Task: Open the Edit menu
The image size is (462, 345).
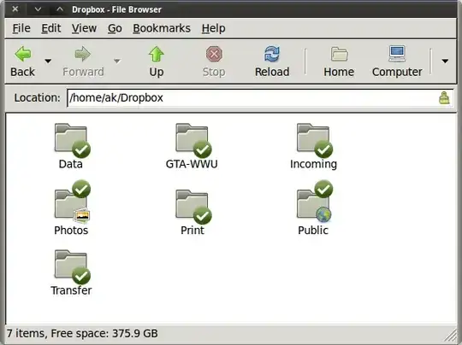Action: (51, 28)
